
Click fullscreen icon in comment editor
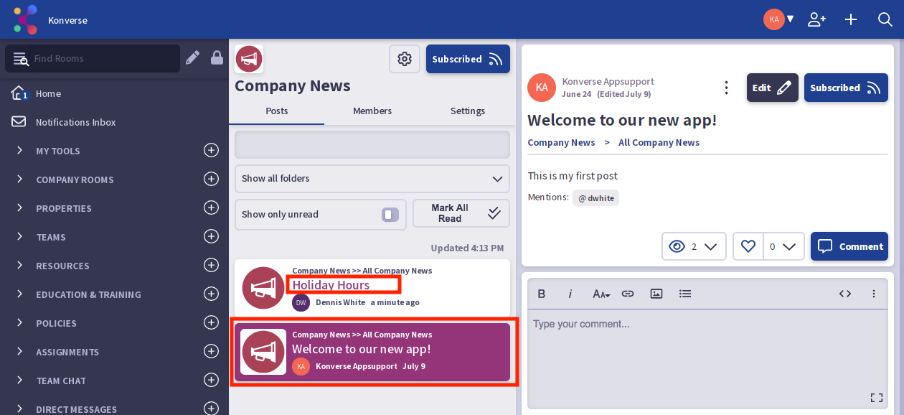pos(876,398)
